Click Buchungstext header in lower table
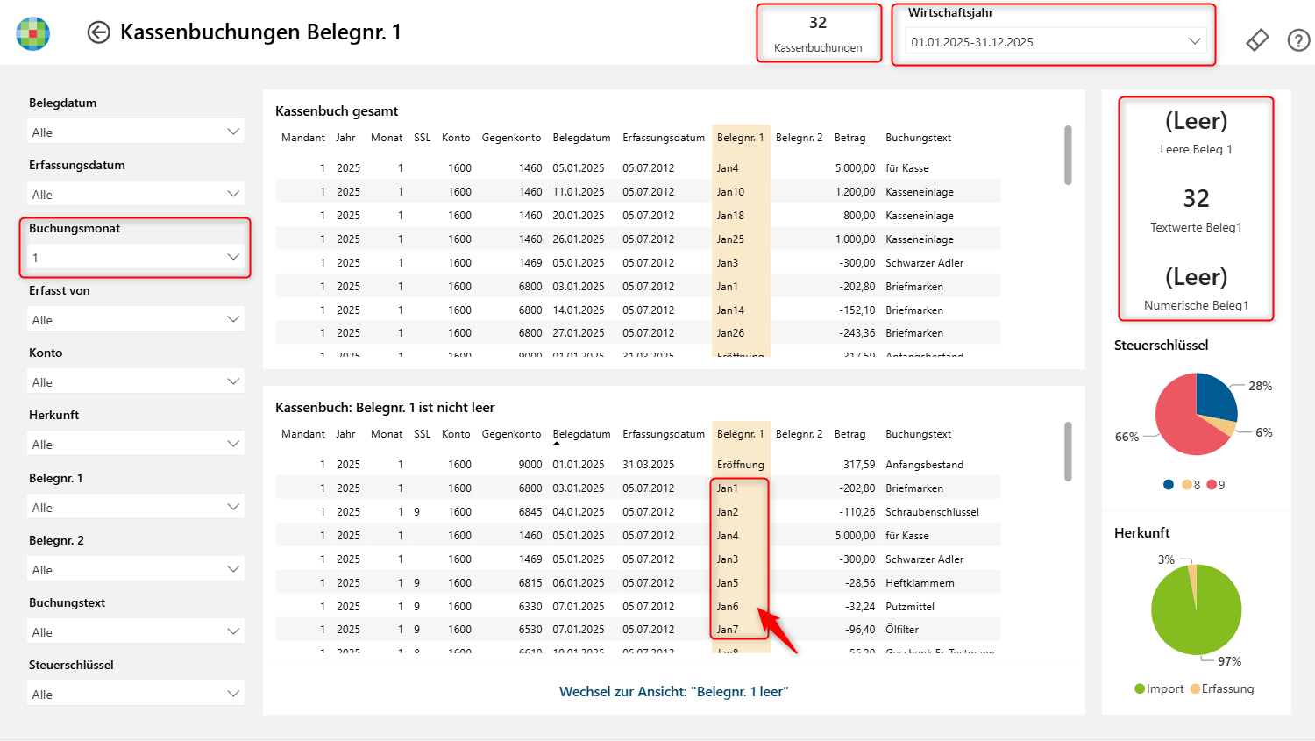Screen dimensions: 1315x741 tap(918, 434)
